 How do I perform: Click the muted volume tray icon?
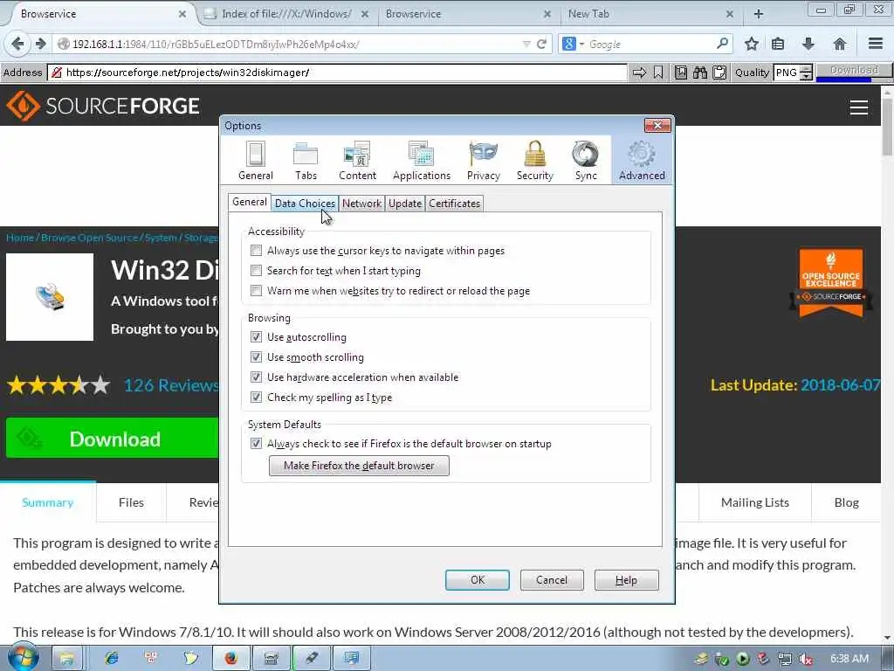coord(806,659)
